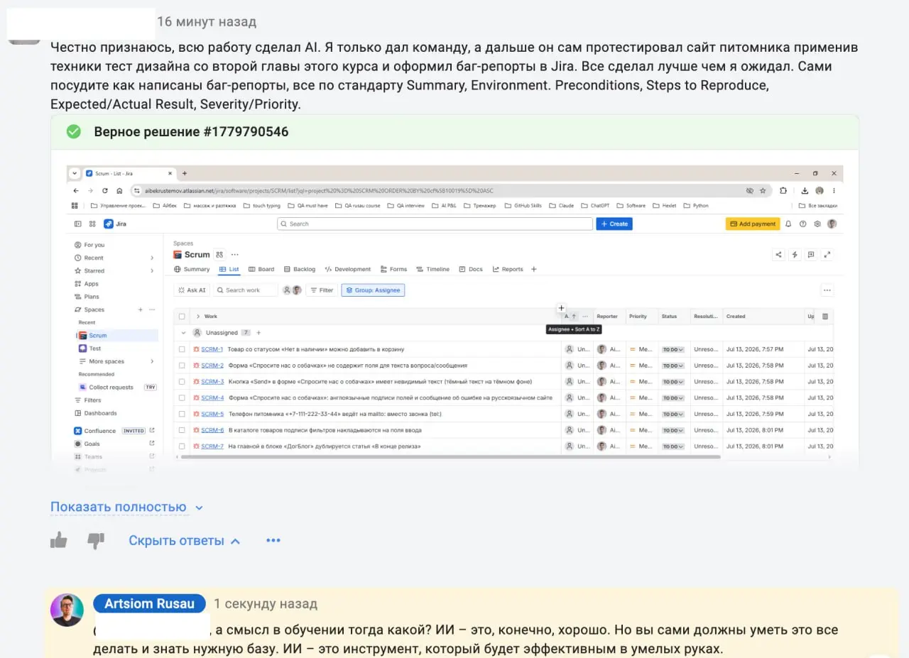Open the Jira settings gear icon
Screen dimensions: 909x658
(x=817, y=224)
